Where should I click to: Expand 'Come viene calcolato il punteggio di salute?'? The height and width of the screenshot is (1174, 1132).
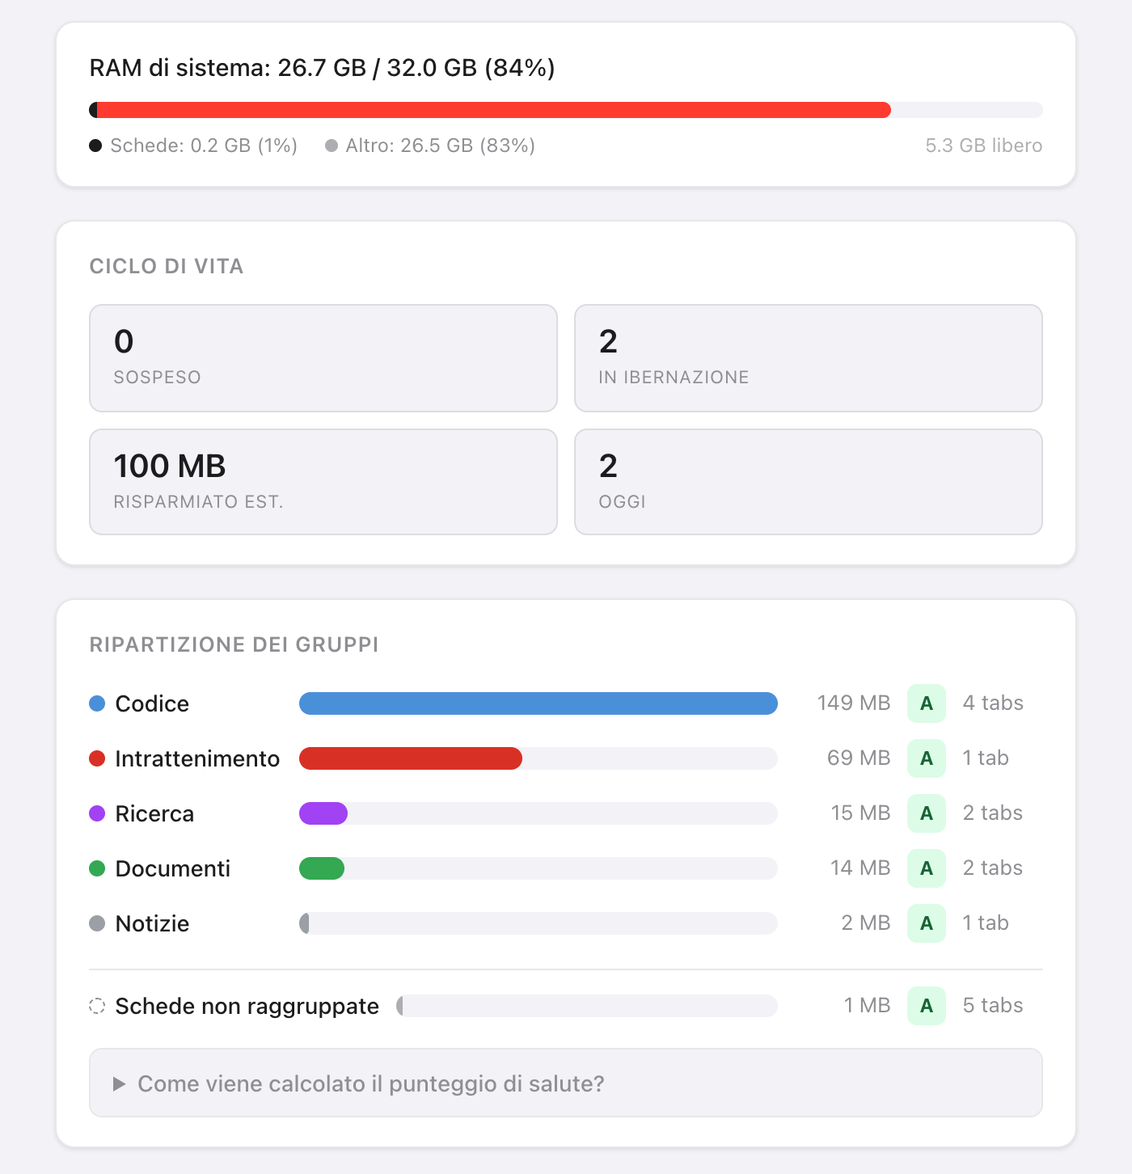pyautogui.click(x=565, y=1083)
